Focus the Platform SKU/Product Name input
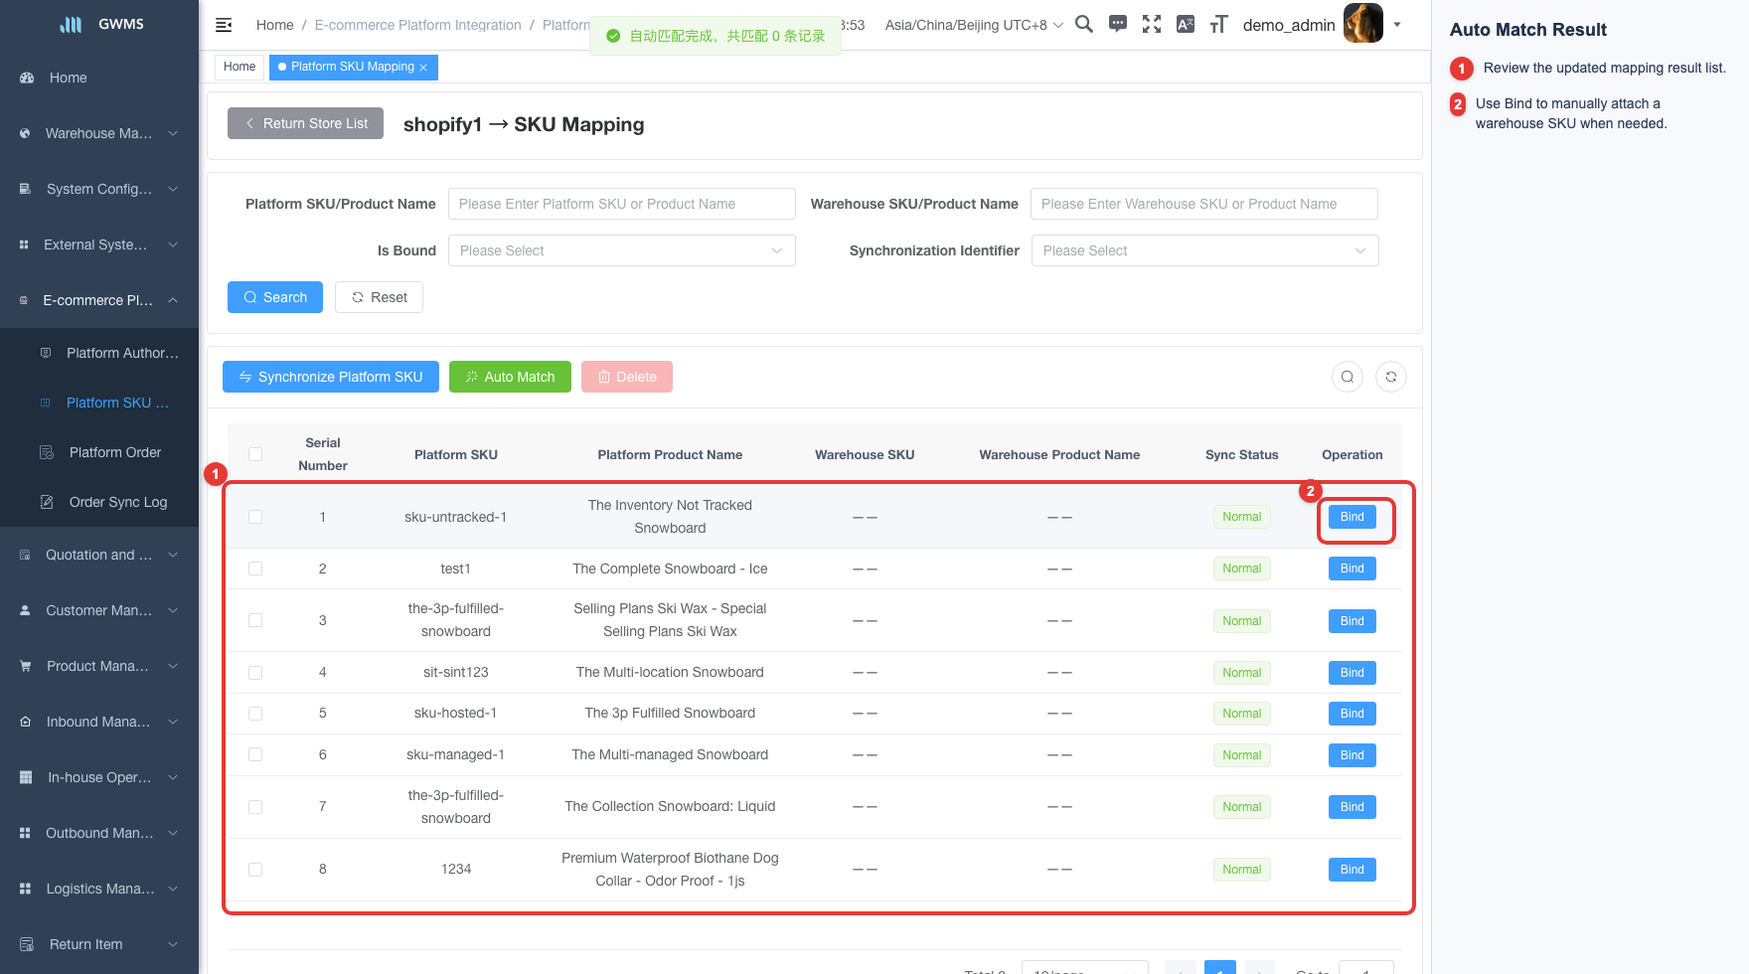 point(622,204)
